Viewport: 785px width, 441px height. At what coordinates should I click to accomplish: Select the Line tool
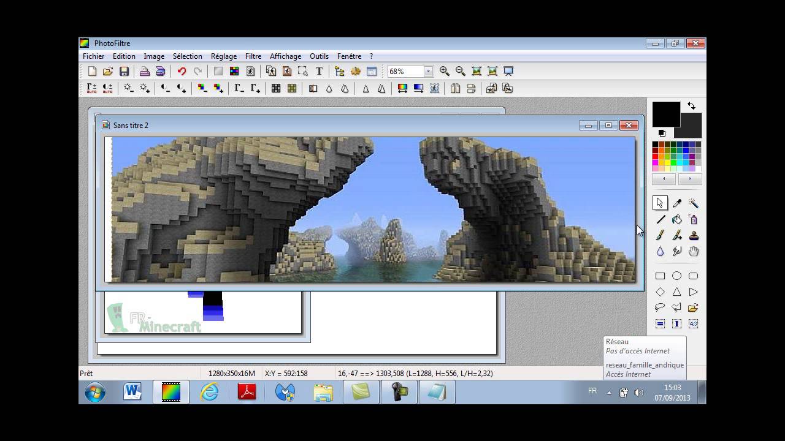661,219
